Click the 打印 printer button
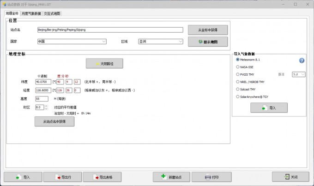The width and height of the screenshot is (314, 186). click(211, 177)
